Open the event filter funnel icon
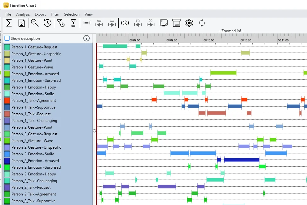This screenshot has height=205, width=307. [73, 23]
